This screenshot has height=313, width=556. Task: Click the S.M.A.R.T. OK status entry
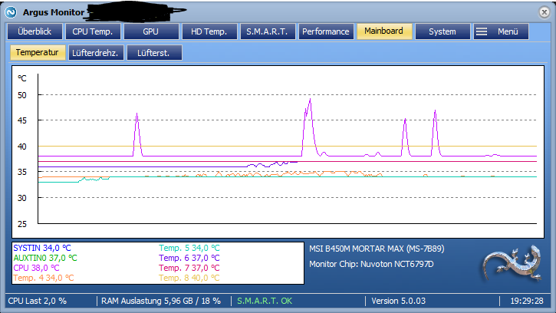[265, 301]
